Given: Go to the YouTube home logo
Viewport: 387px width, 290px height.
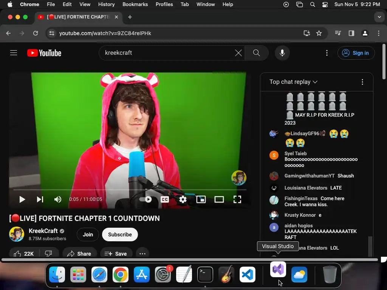Looking at the screenshot, I should click(x=44, y=53).
